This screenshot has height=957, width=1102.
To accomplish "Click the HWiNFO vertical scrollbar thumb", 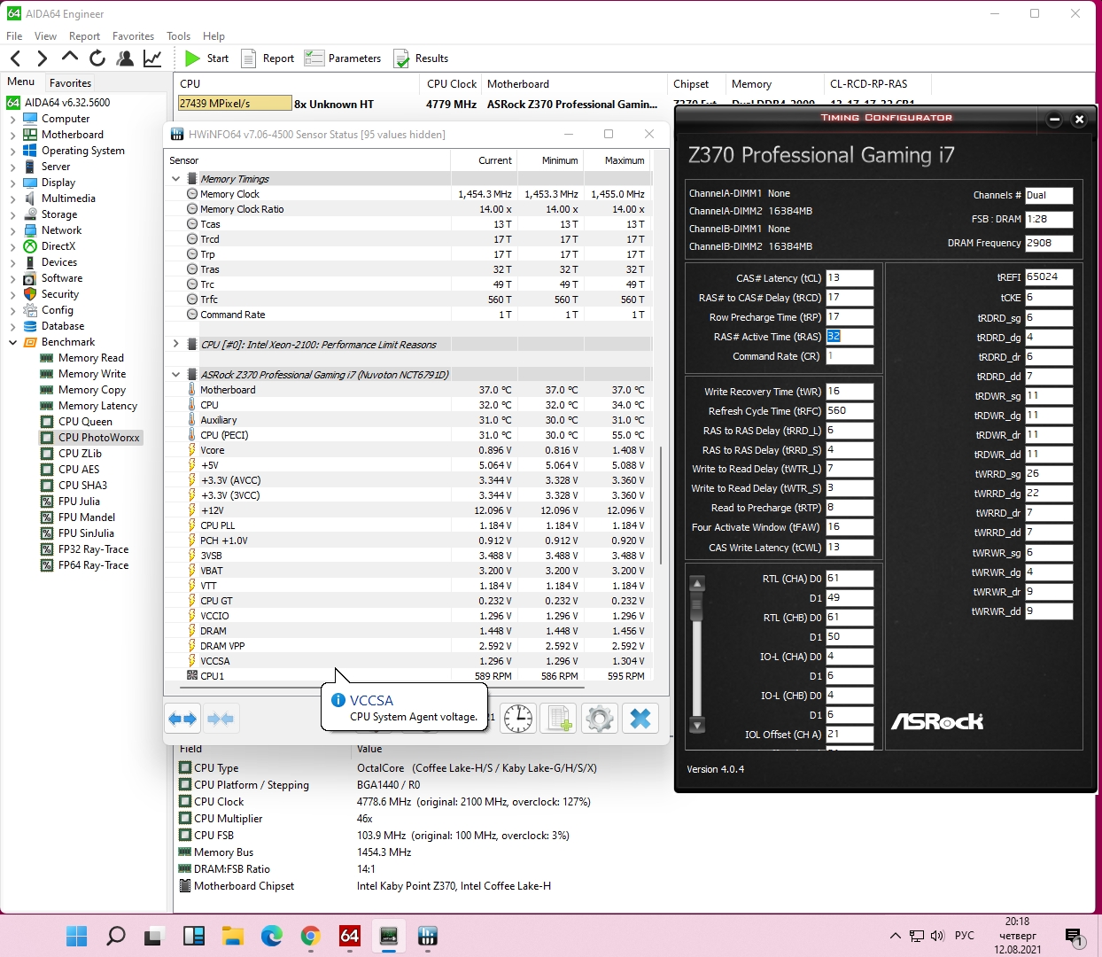I will 661,505.
